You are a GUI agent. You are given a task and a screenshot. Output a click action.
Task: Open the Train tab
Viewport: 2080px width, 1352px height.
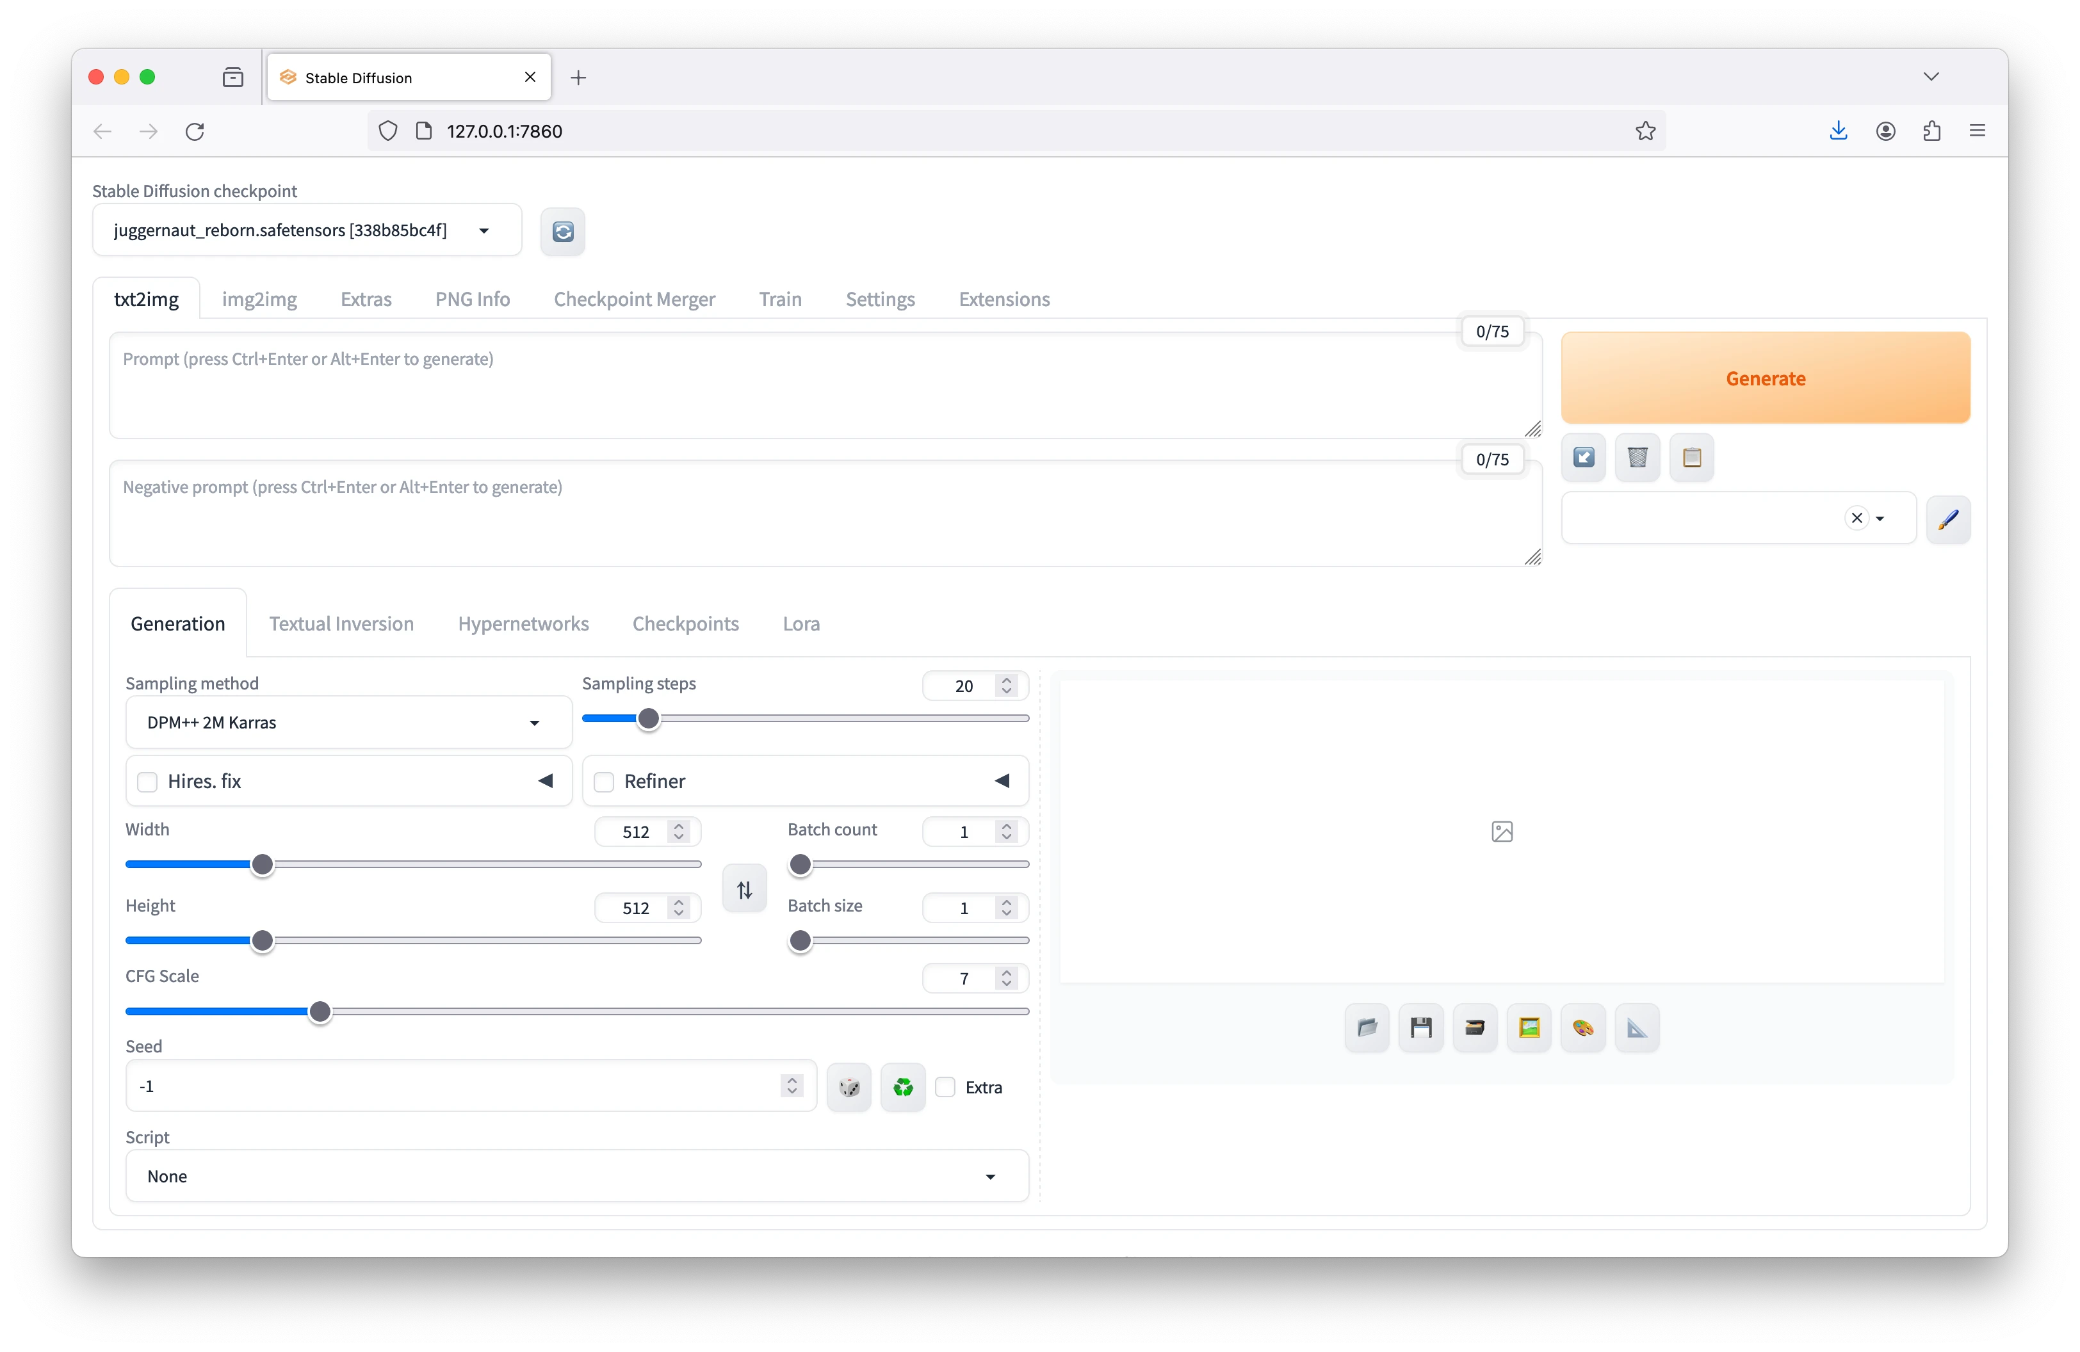779,299
